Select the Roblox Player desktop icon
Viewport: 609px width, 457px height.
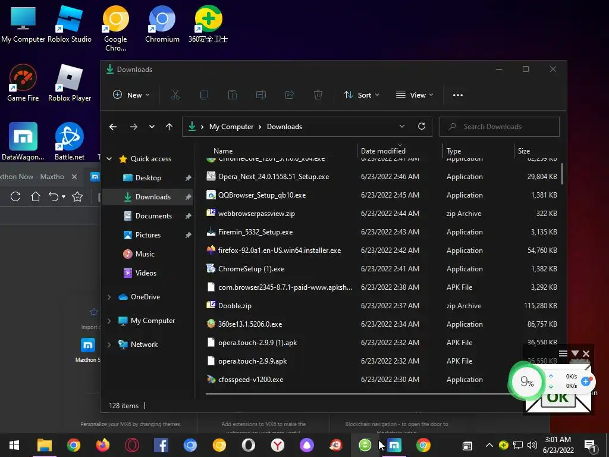(70, 83)
